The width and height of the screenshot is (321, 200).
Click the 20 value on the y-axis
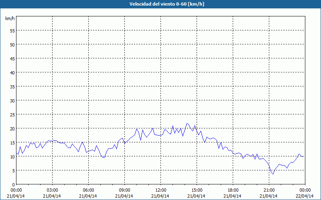[12, 128]
